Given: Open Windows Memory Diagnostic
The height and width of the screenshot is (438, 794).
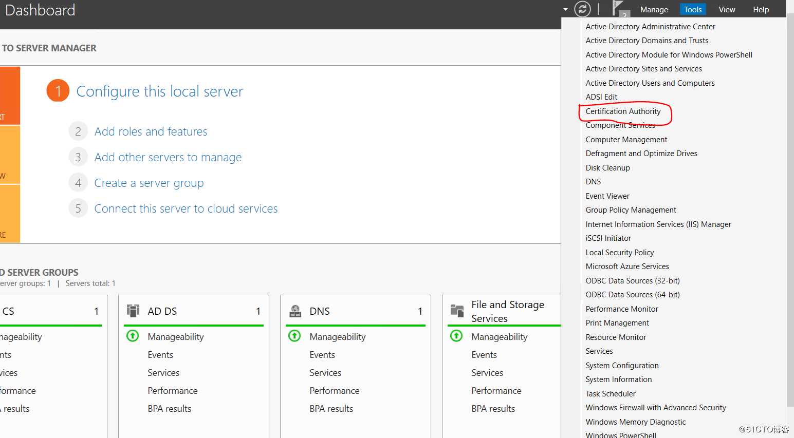Looking at the screenshot, I should pyautogui.click(x=636, y=422).
